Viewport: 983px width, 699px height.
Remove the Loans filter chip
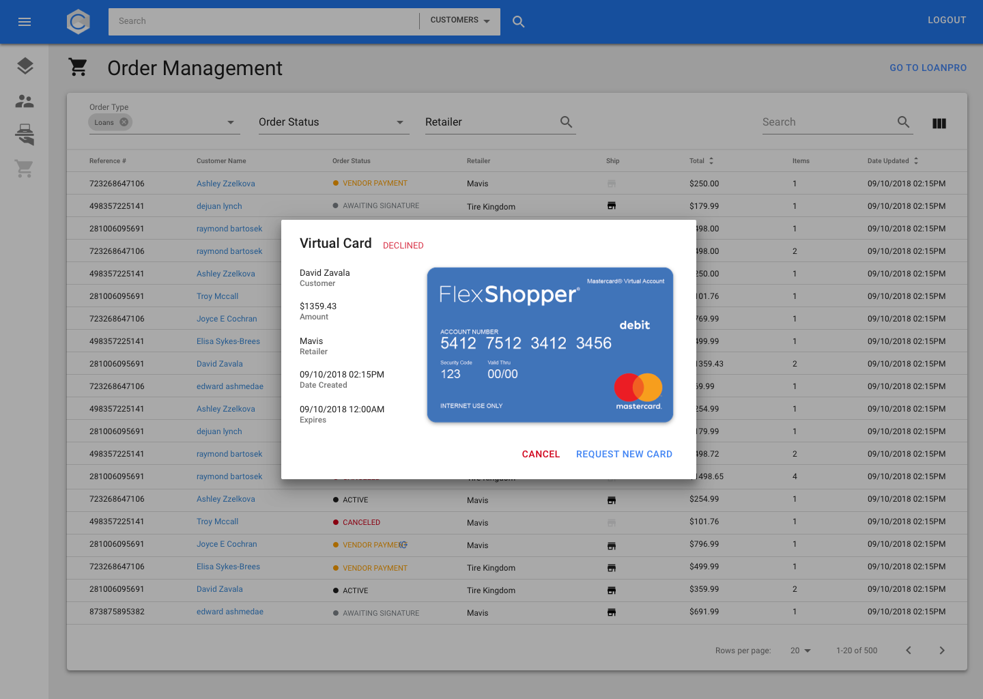click(x=124, y=122)
